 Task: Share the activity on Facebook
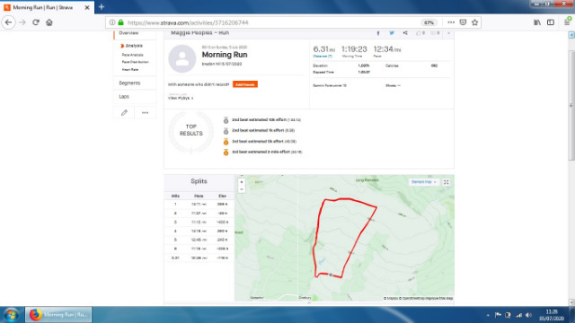378,33
